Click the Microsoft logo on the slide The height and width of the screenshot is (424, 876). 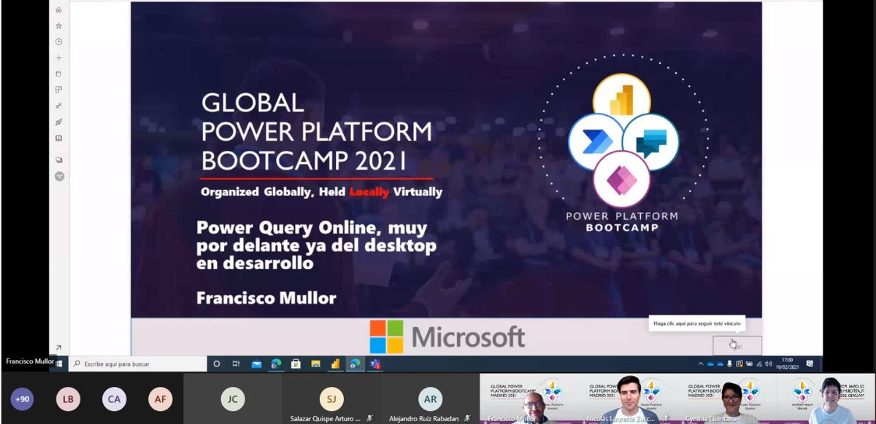click(x=447, y=337)
